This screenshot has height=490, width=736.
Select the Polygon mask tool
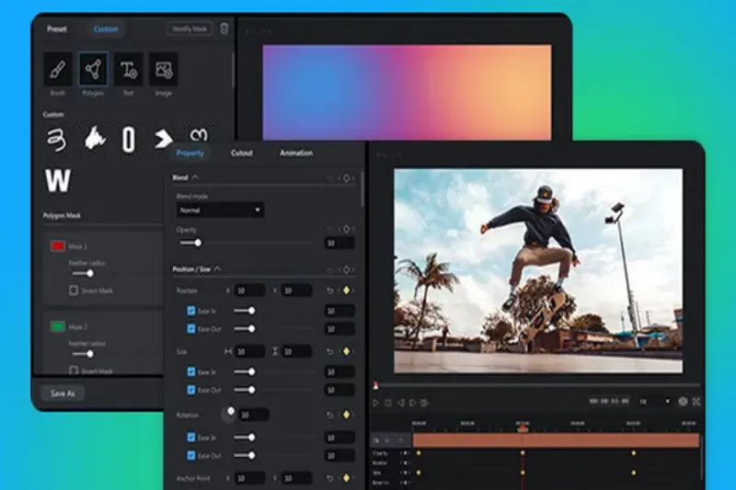pyautogui.click(x=93, y=69)
